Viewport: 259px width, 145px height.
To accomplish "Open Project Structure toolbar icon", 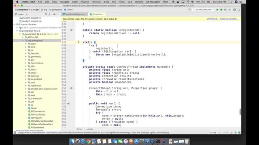I will point(235,10).
